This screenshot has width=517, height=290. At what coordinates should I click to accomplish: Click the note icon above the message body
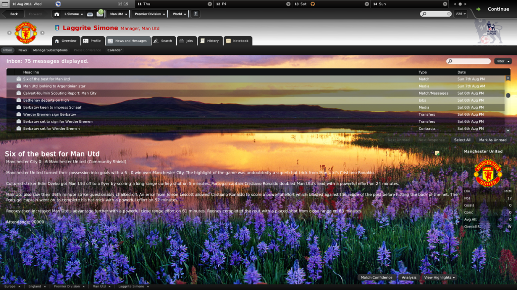point(437,153)
